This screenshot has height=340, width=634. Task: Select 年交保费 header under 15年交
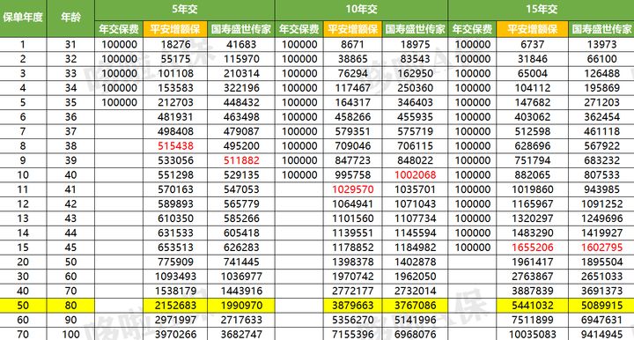pos(472,29)
